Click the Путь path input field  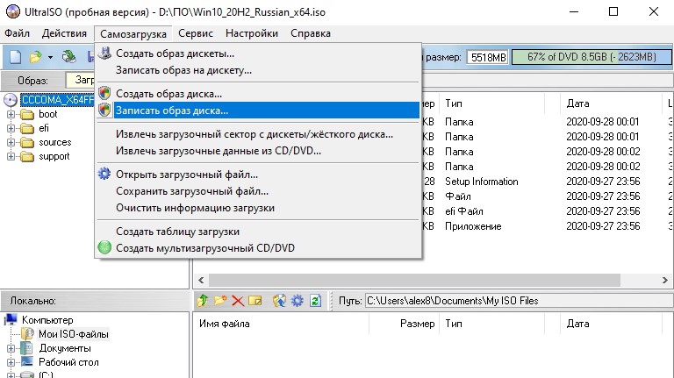tap(519, 301)
